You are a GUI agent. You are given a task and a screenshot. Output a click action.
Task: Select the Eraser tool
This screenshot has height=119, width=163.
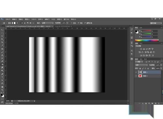pos(2,61)
